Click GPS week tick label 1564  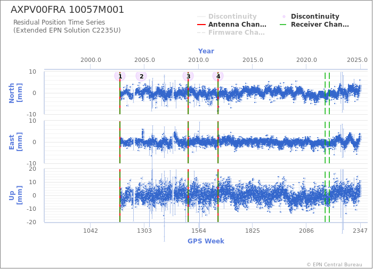[x=199, y=231]
